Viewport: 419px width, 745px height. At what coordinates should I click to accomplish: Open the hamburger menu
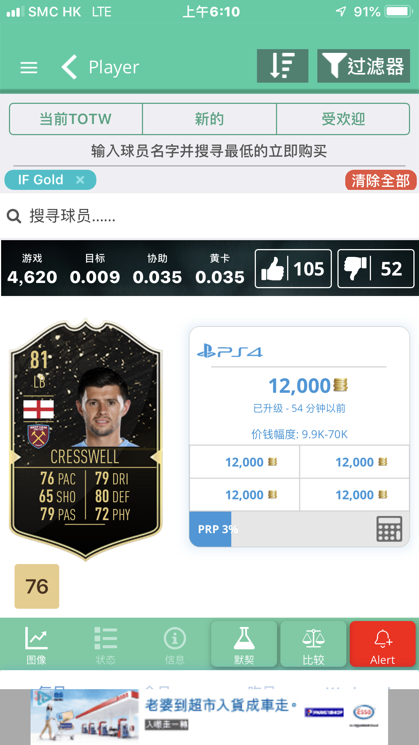pos(29,67)
